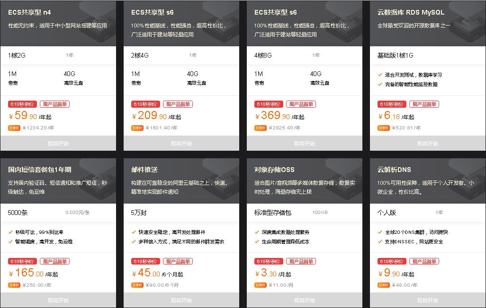Image resolution: width=486 pixels, height=308 pixels.
Task: Click the 限产品首单 tag on RDS MySQL card
Action: (x=424, y=104)
